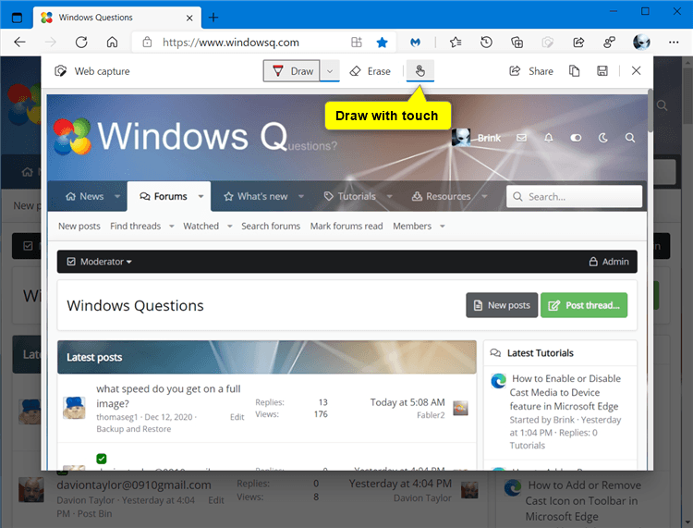The image size is (693, 528).
Task: Open the Forums tab
Action: point(164,196)
